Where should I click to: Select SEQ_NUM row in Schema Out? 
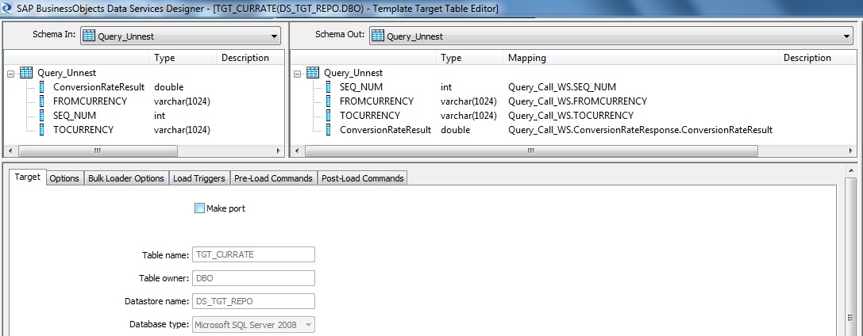[x=573, y=86]
